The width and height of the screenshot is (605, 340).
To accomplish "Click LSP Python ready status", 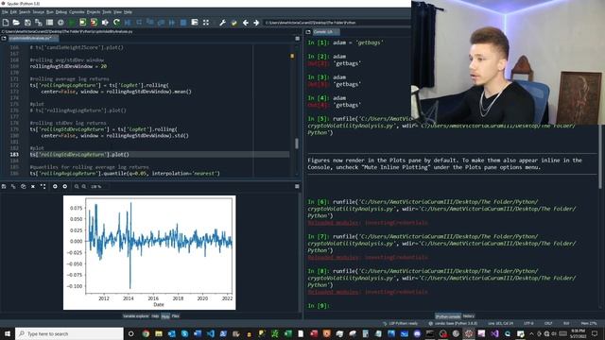I will point(400,323).
